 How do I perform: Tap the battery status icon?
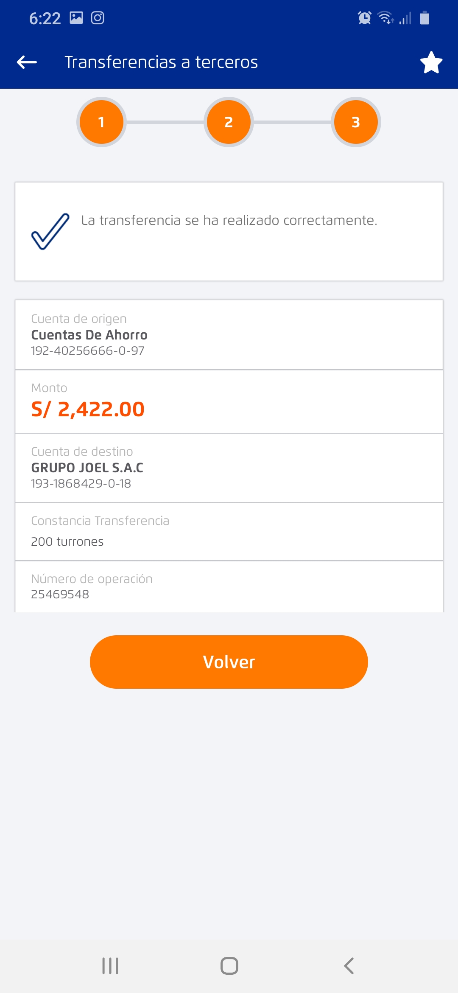(x=424, y=18)
